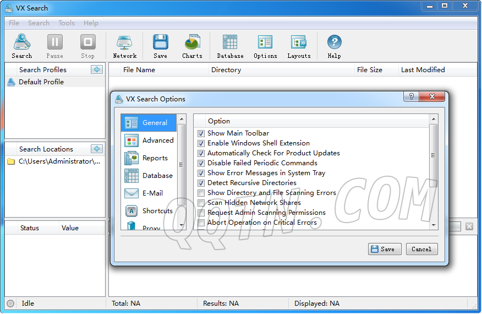Open Help from the toolbar
The width and height of the screenshot is (482, 314).
(334, 46)
